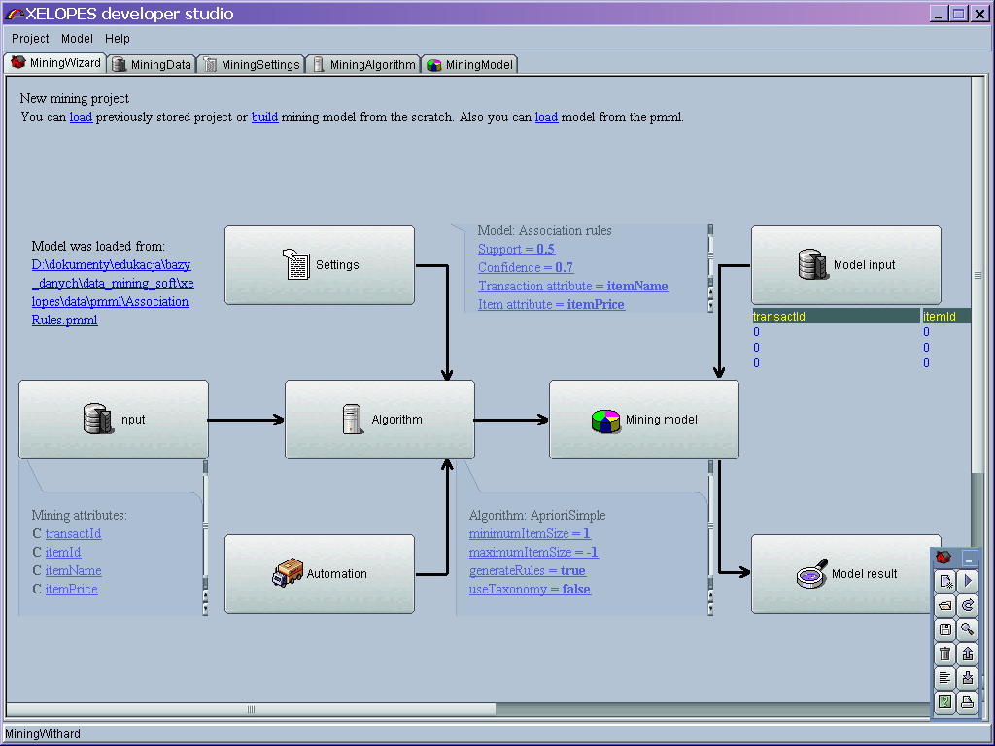Click the Model result node button

[x=846, y=573]
